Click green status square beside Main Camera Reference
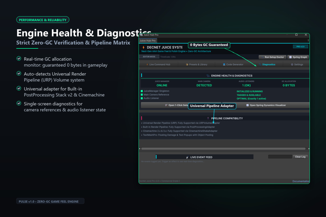Image resolution: width=326 pixels, height=217 pixels. [x=142, y=95]
